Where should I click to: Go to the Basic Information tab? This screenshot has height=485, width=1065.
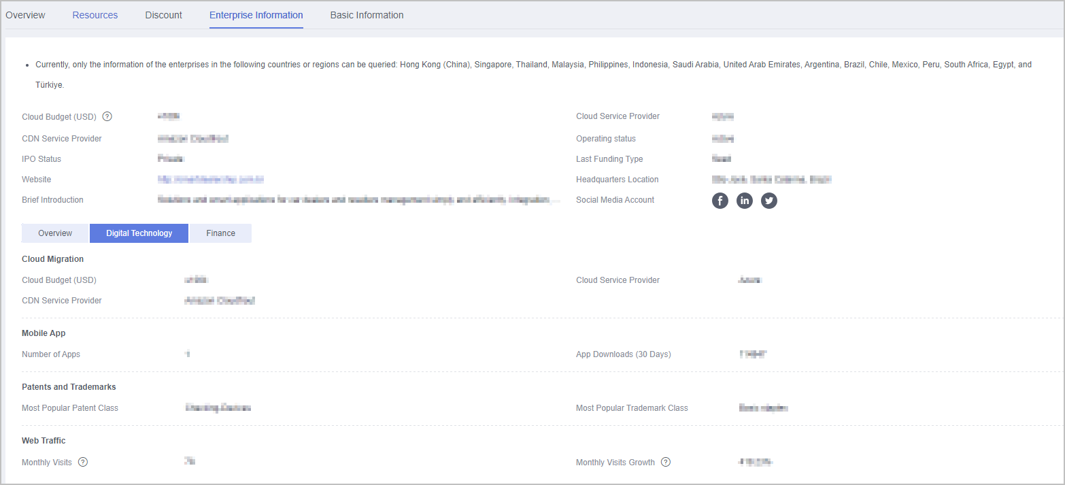coord(367,15)
